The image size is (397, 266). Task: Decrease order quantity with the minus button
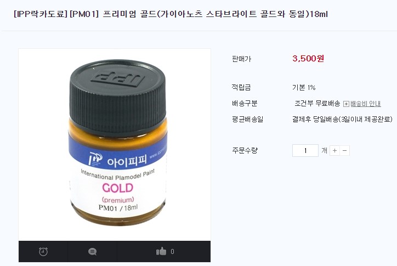(x=344, y=151)
